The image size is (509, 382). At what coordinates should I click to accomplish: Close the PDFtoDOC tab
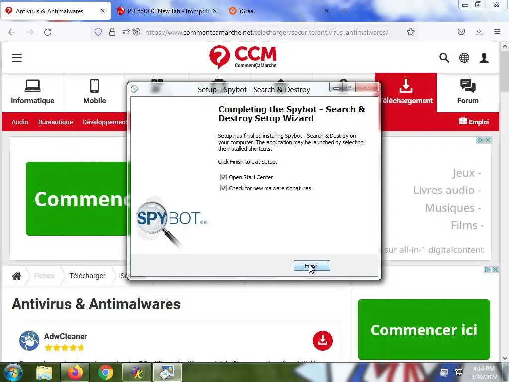(215, 11)
